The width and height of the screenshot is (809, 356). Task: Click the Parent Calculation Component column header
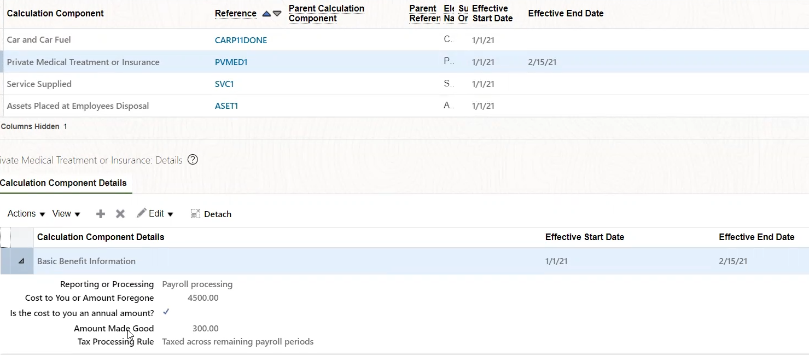tap(326, 14)
